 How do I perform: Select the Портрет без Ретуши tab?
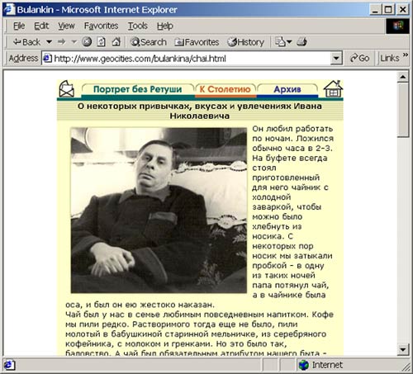click(138, 89)
